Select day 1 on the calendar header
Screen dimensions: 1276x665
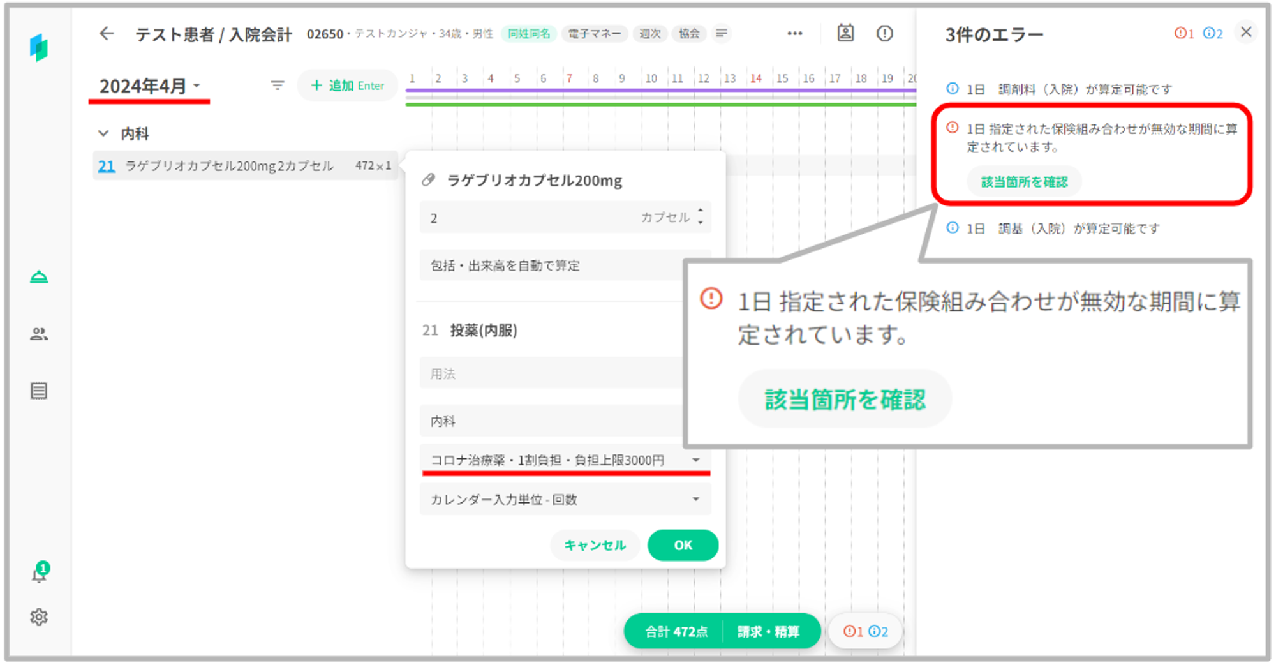pos(412,78)
